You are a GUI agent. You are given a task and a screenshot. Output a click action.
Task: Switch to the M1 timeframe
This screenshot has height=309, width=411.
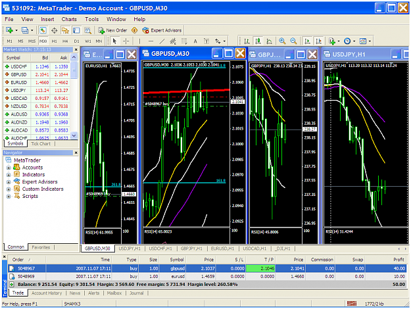[x=9, y=41]
